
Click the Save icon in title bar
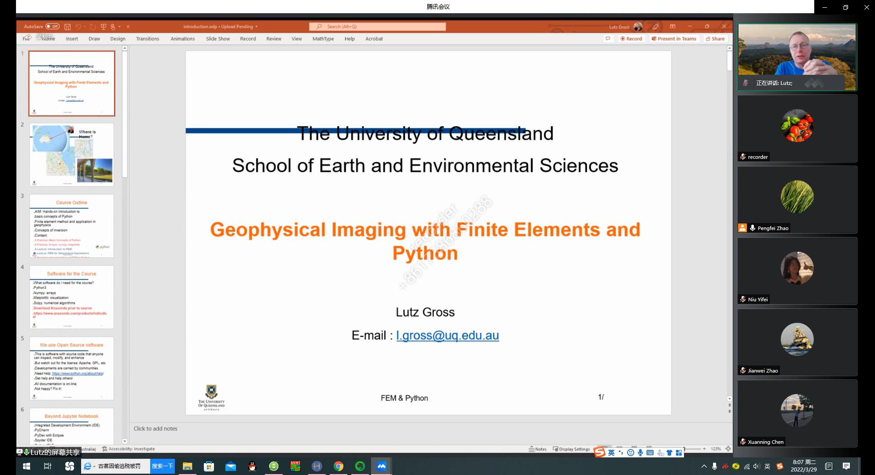point(68,26)
